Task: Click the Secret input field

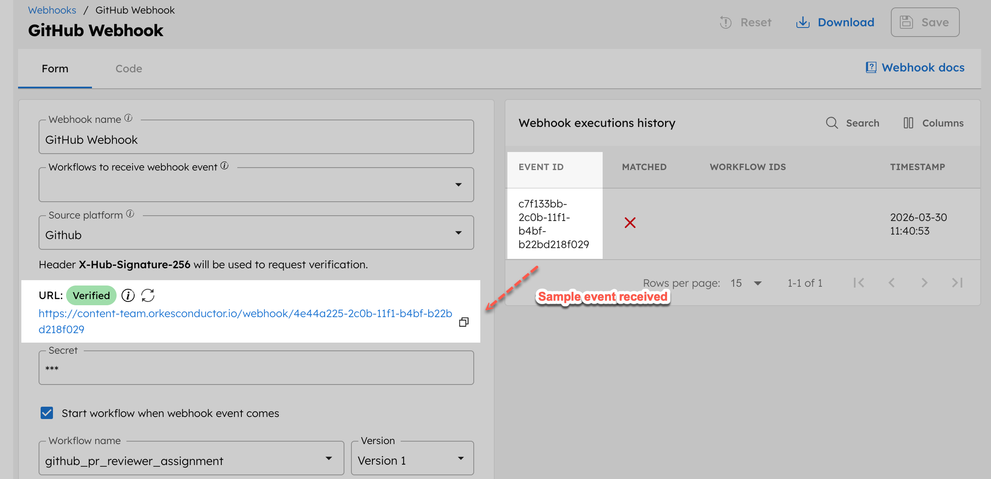Action: pyautogui.click(x=256, y=368)
